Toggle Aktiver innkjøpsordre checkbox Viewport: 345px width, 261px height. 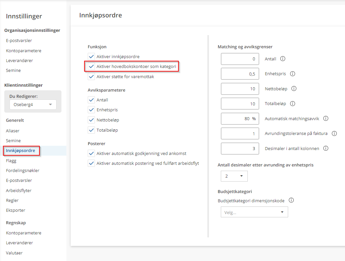tap(91, 56)
